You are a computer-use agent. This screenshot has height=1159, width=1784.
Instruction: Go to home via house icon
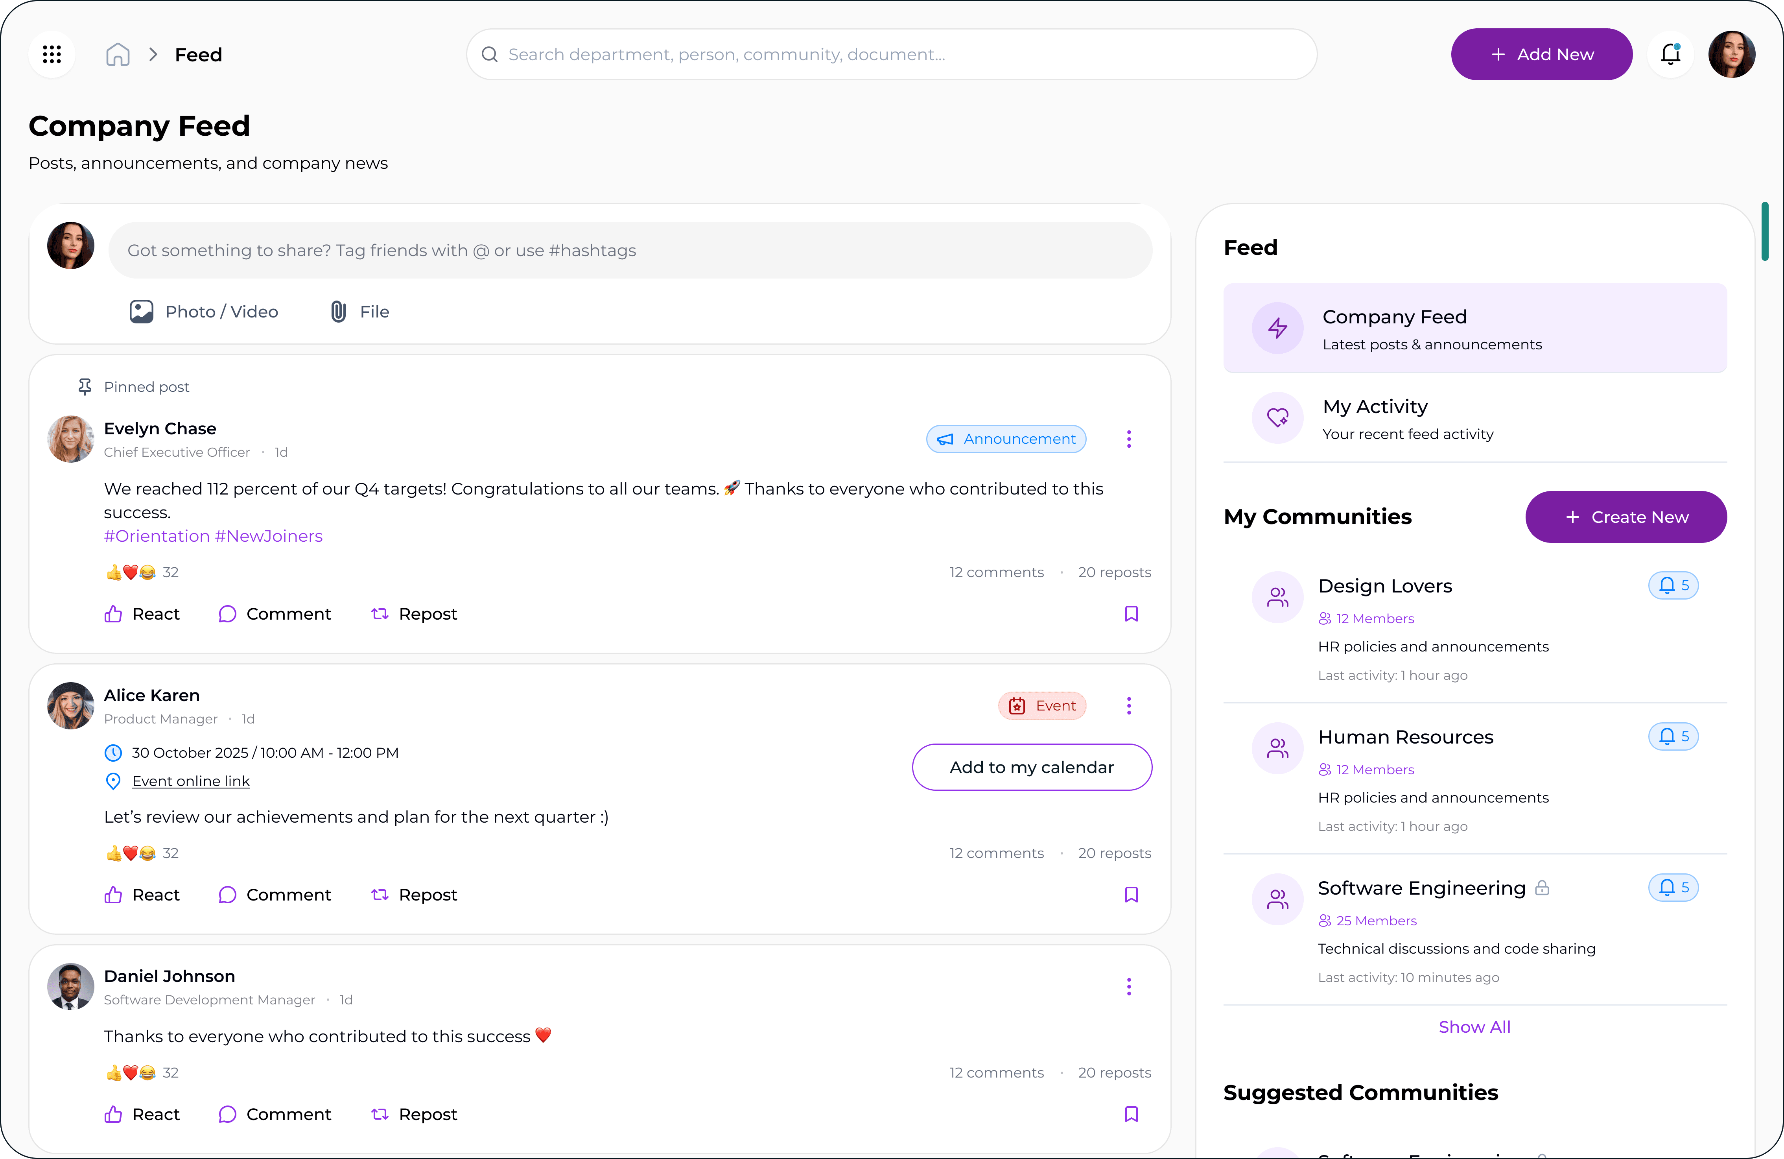point(118,54)
